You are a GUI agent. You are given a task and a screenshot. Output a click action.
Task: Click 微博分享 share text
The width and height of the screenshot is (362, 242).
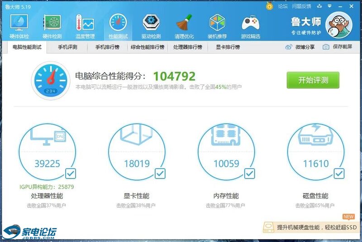coord(305,47)
